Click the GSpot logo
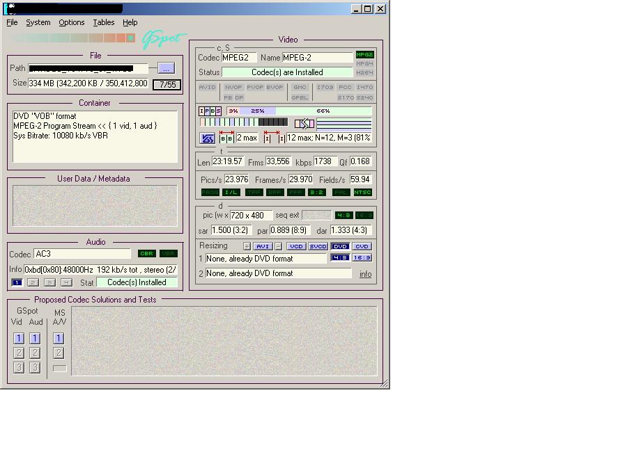The width and height of the screenshot is (618, 475). pos(164,39)
